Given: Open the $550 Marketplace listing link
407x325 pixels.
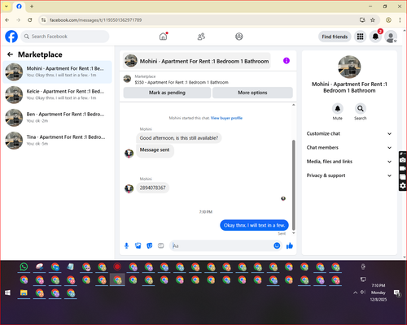Looking at the screenshot, I should (x=182, y=82).
